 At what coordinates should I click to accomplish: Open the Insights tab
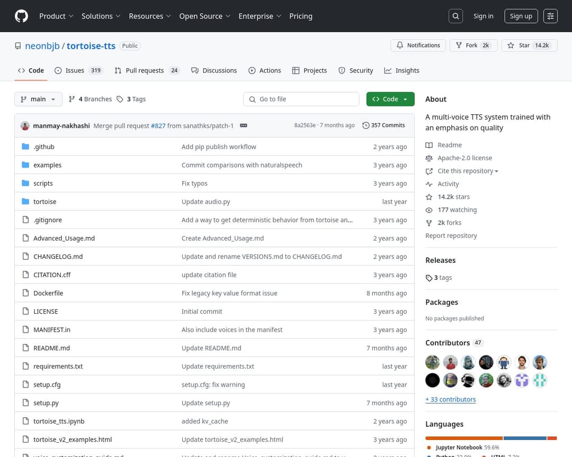[x=401, y=70]
